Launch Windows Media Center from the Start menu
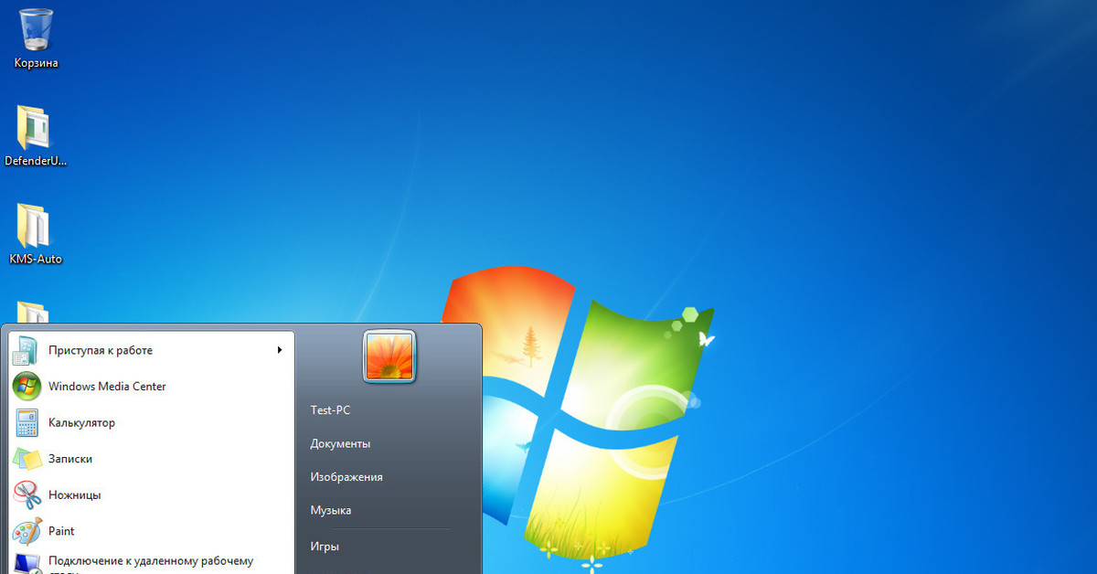 152,387
